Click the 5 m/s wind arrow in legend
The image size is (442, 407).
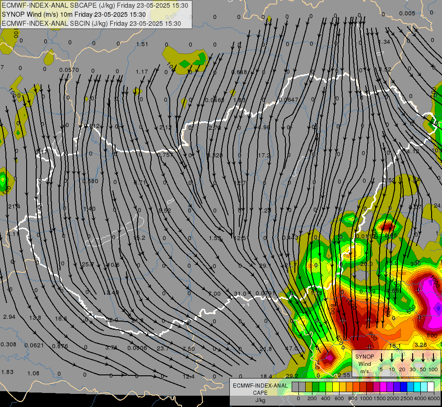coord(381,357)
